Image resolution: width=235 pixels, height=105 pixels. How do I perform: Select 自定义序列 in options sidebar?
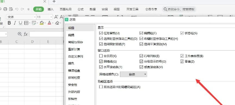coord(80,56)
